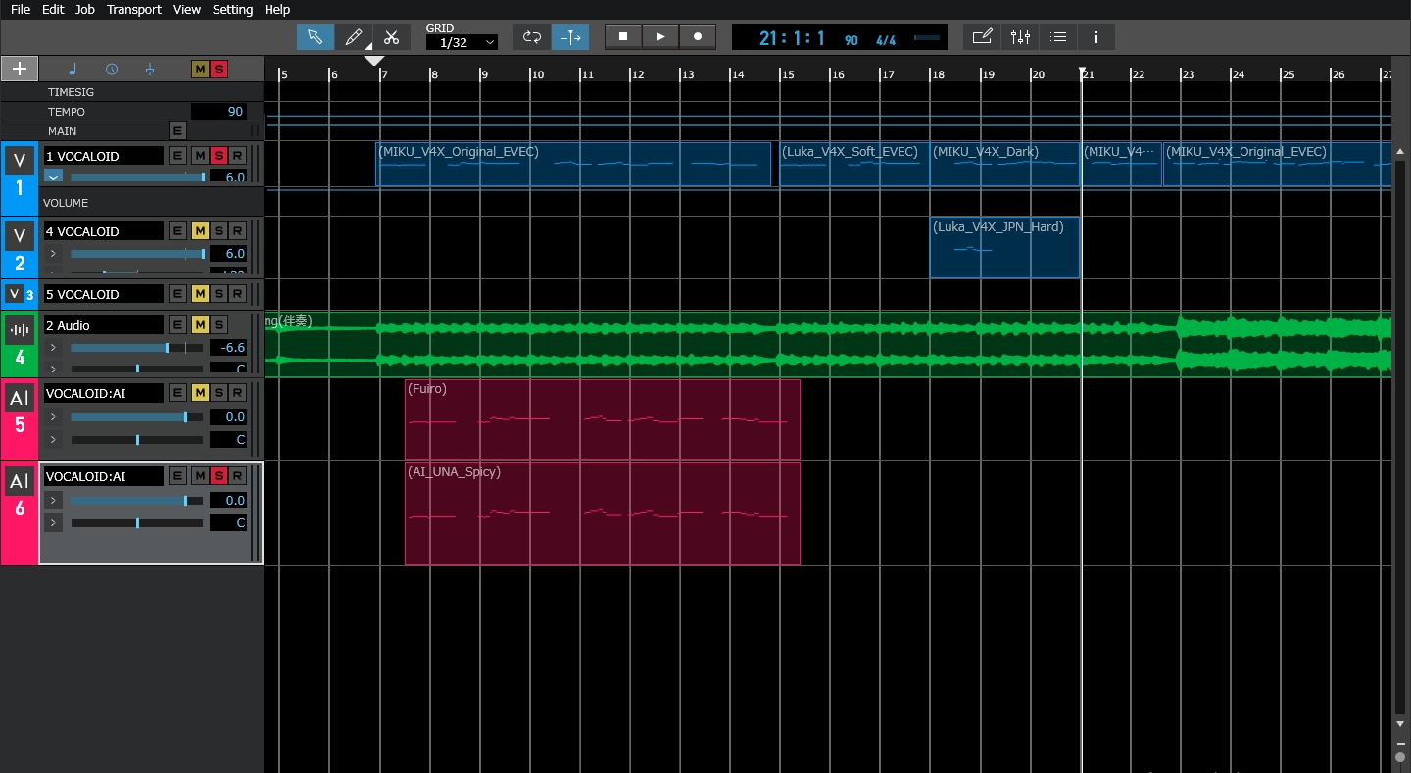The height and width of the screenshot is (773, 1411).
Task: Open the Job menu
Action: [85, 9]
